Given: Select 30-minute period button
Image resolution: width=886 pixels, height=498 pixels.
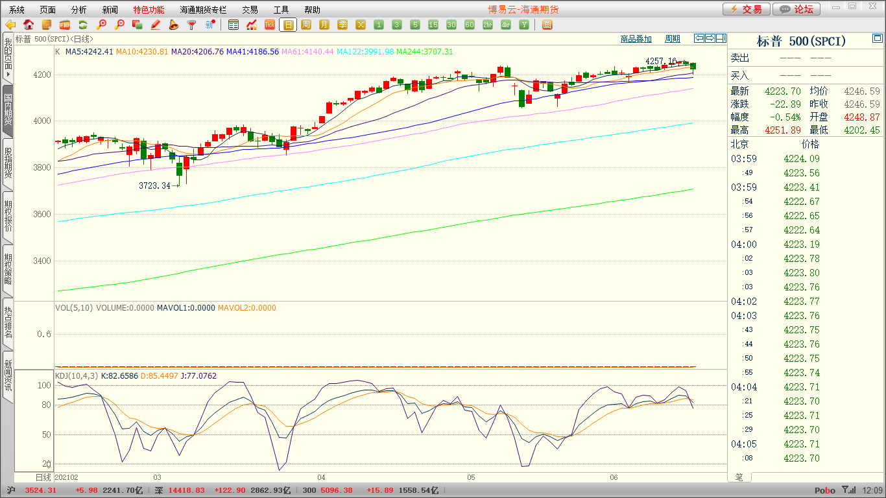Looking at the screenshot, I should 451,25.
